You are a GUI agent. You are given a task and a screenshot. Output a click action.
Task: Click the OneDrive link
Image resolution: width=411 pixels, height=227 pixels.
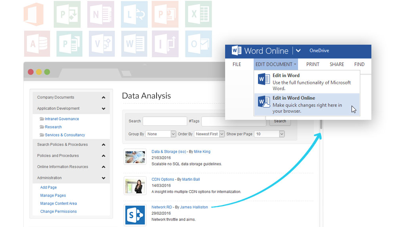pyautogui.click(x=319, y=51)
